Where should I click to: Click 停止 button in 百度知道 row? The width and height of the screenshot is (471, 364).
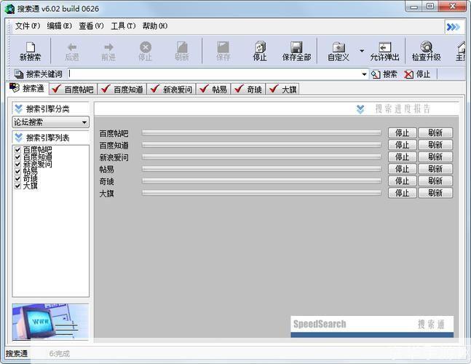(x=403, y=145)
